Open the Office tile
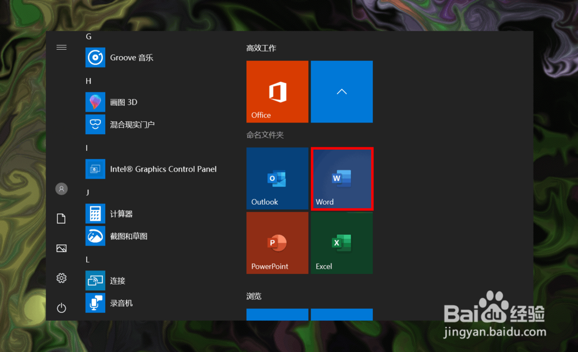Image resolution: width=578 pixels, height=352 pixels. (277, 92)
